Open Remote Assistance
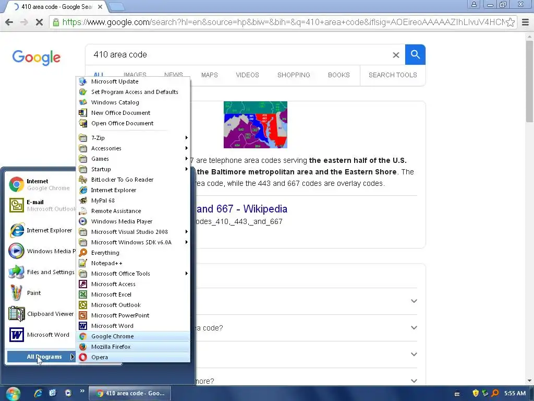This screenshot has width=534, height=401. click(133, 211)
